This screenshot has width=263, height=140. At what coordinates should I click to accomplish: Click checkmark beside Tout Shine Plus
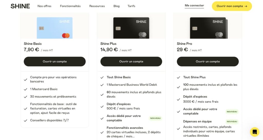click(179, 77)
